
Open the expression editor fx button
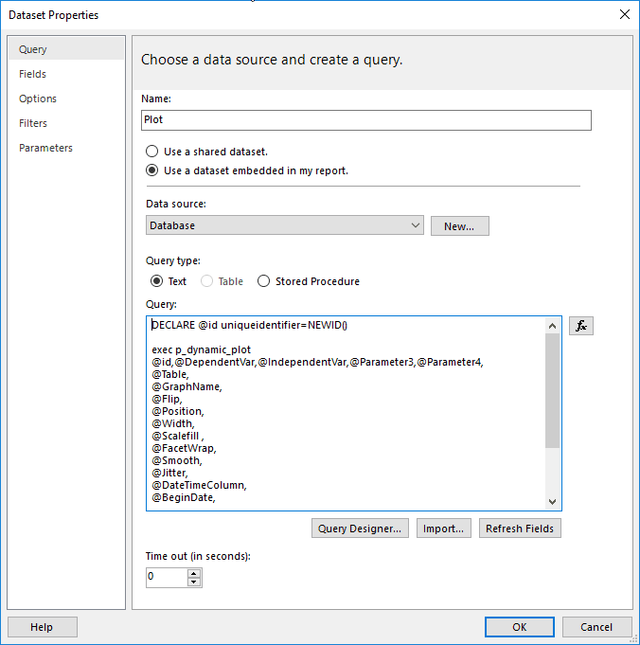(581, 326)
